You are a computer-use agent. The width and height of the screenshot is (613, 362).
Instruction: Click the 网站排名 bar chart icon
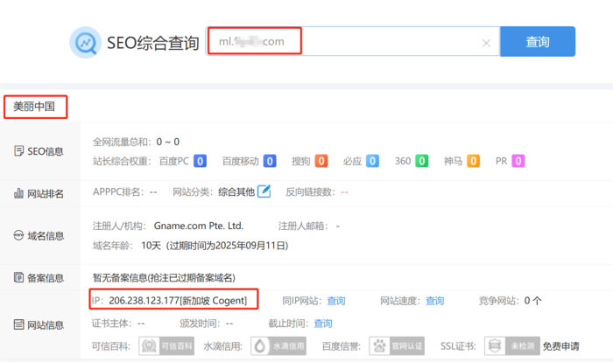pyautogui.click(x=18, y=193)
